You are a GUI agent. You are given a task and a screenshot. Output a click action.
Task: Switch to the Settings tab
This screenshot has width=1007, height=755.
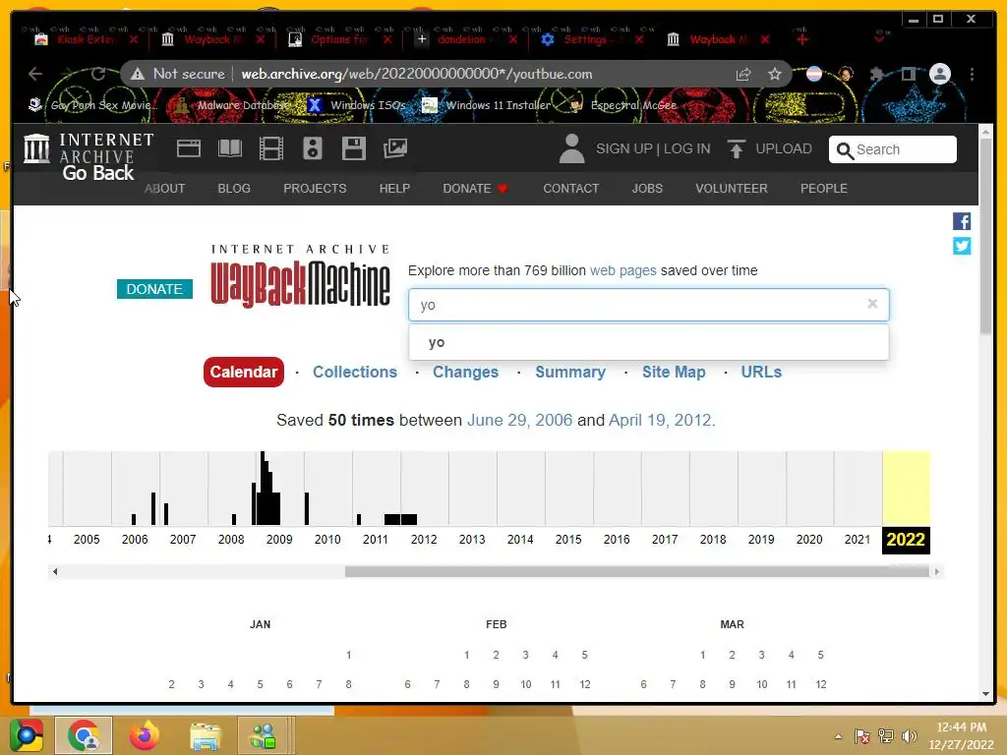click(587, 39)
